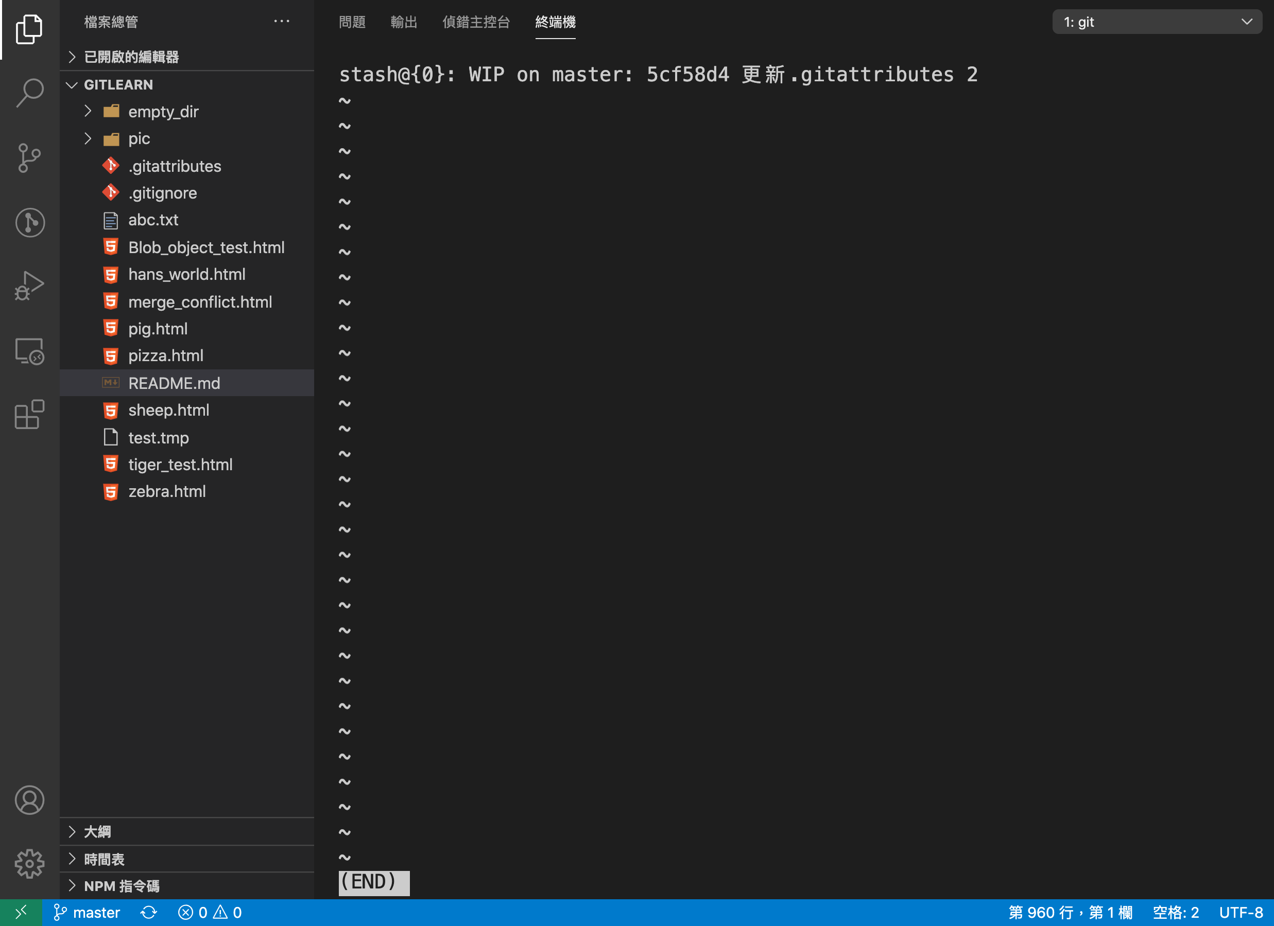Open hans_world.html file
Viewport: 1274px width, 926px height.
coord(186,274)
